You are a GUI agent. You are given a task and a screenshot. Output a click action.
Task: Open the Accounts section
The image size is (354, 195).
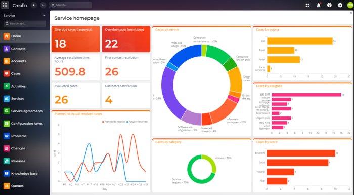tap(25, 61)
